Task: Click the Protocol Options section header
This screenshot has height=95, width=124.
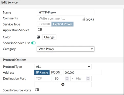Action: click(14, 60)
